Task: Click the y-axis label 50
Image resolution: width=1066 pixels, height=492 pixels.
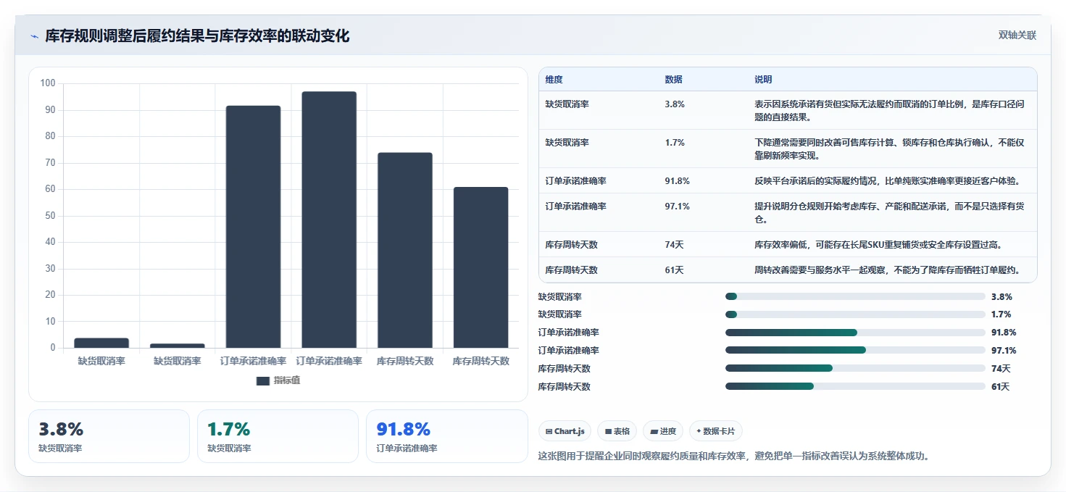Action: [x=51, y=216]
